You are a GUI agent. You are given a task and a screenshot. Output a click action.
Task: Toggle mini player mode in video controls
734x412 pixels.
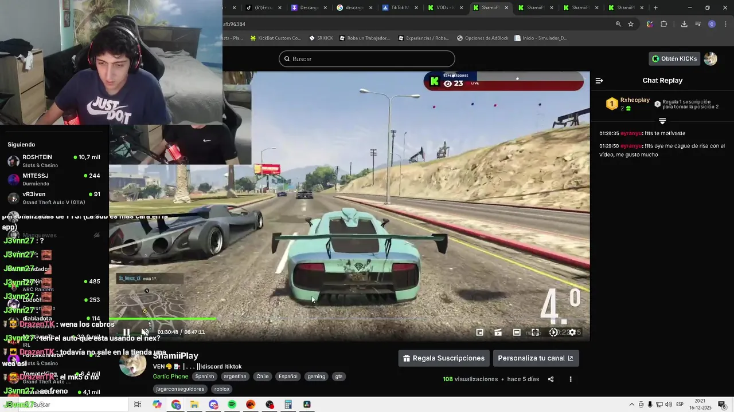click(x=480, y=332)
